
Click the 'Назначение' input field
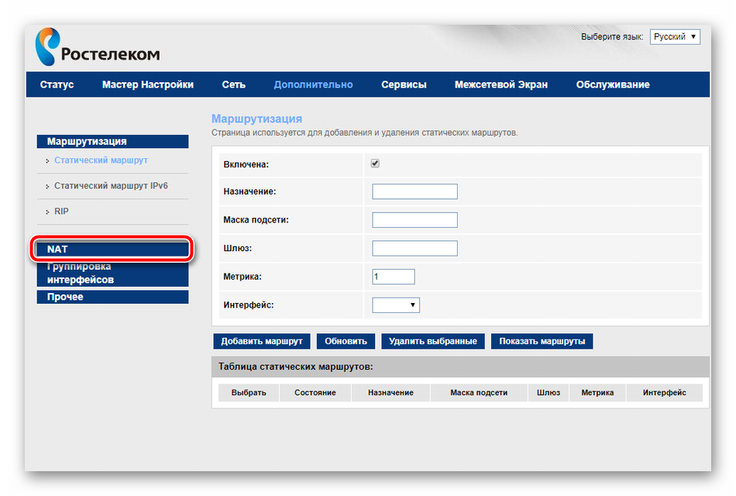(x=414, y=191)
